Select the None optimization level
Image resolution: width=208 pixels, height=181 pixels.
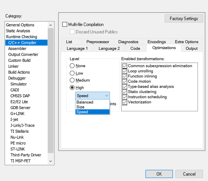72,66
